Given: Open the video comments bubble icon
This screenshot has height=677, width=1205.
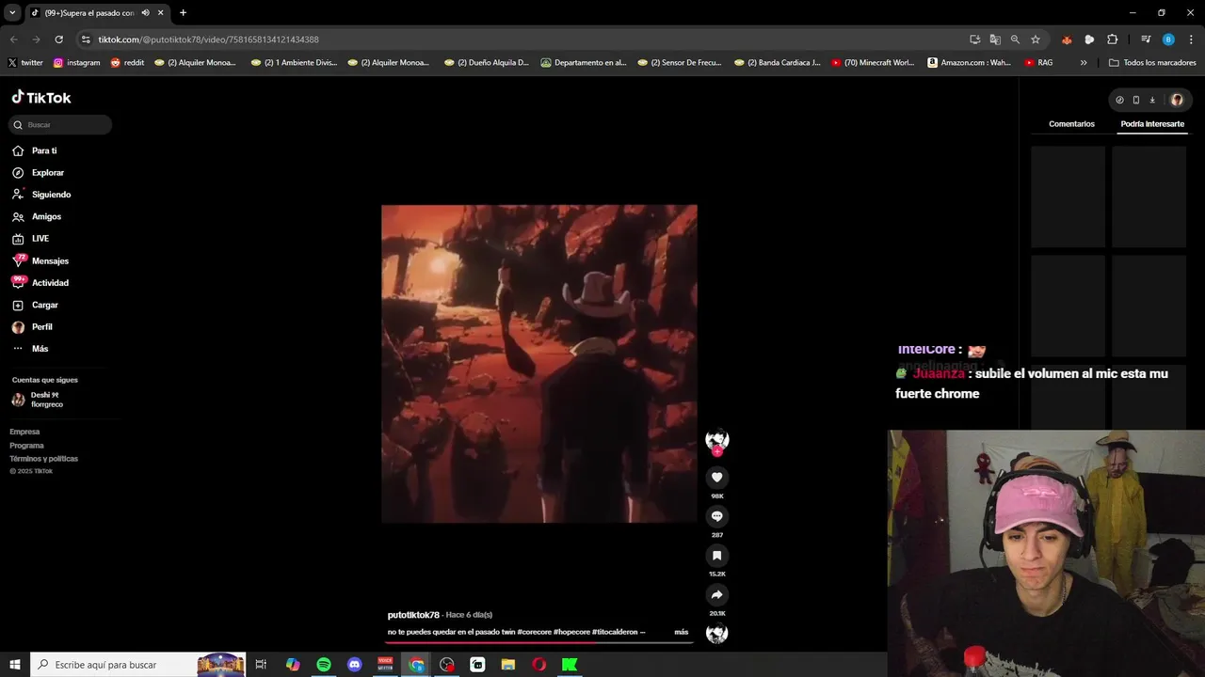Looking at the screenshot, I should pos(716,516).
